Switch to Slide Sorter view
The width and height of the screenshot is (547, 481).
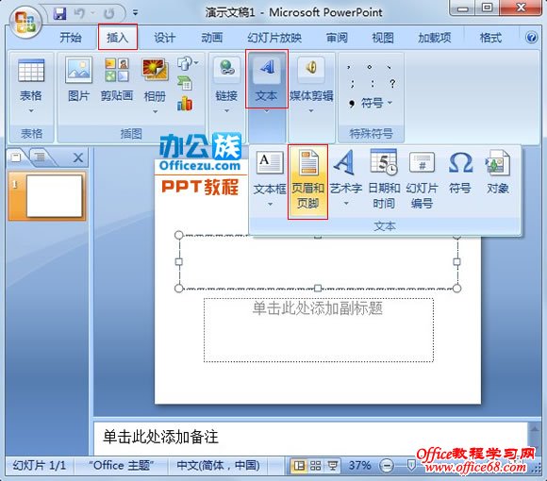coord(316,466)
